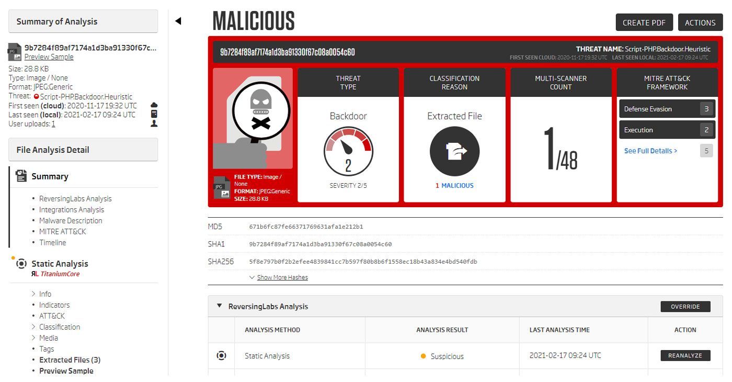Collapse the ReversingLabs Analysis panel
Image resolution: width=732 pixels, height=382 pixels.
coord(220,306)
